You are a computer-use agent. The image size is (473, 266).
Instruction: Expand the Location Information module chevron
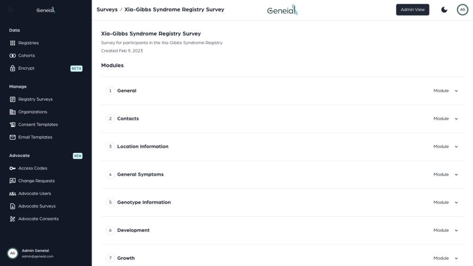[x=456, y=146]
